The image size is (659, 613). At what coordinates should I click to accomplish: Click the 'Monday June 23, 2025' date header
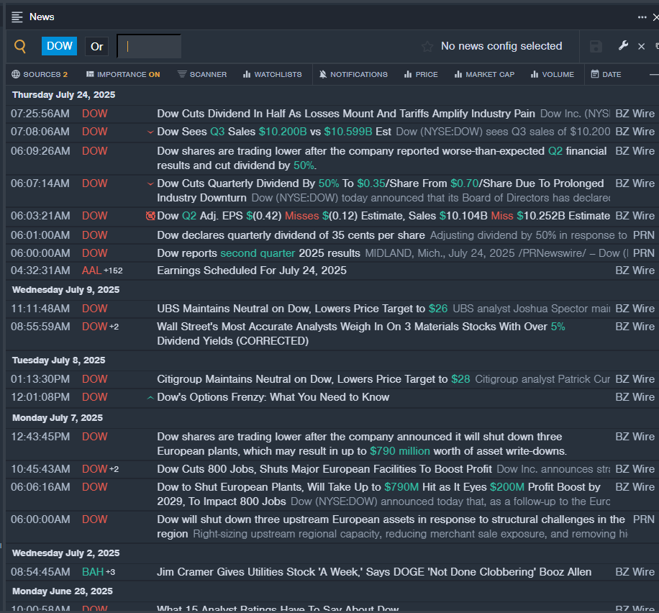(x=62, y=591)
